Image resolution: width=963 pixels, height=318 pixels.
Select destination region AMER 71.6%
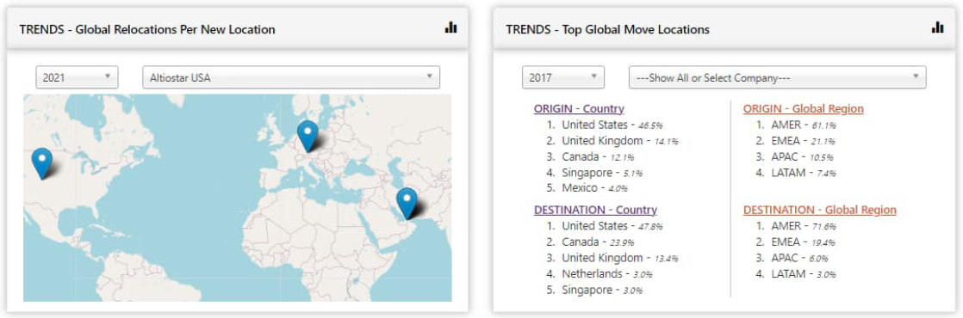[804, 226]
